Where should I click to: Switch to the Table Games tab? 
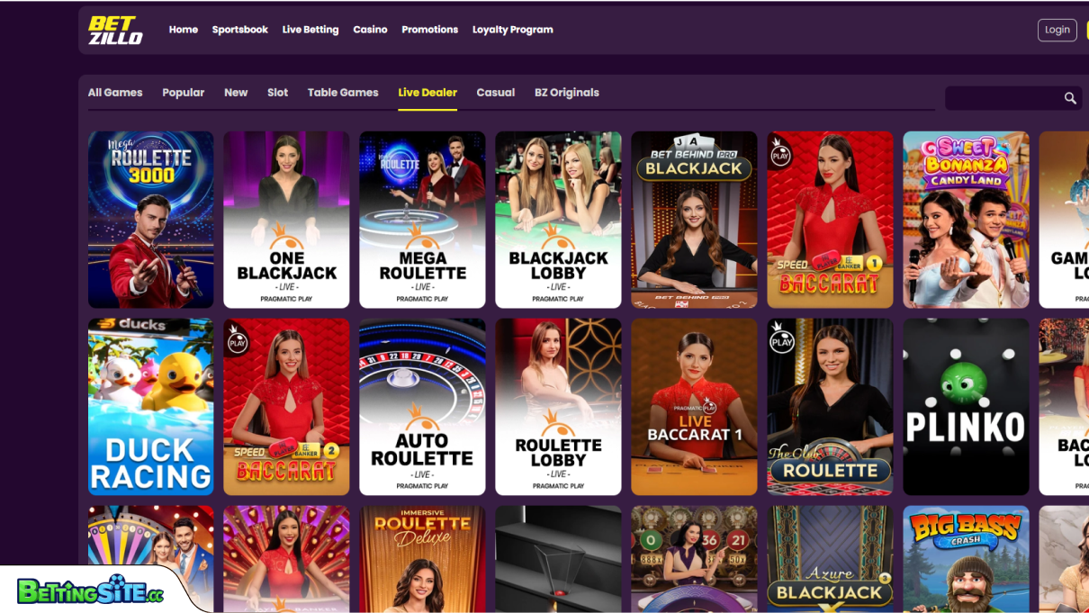(x=343, y=92)
